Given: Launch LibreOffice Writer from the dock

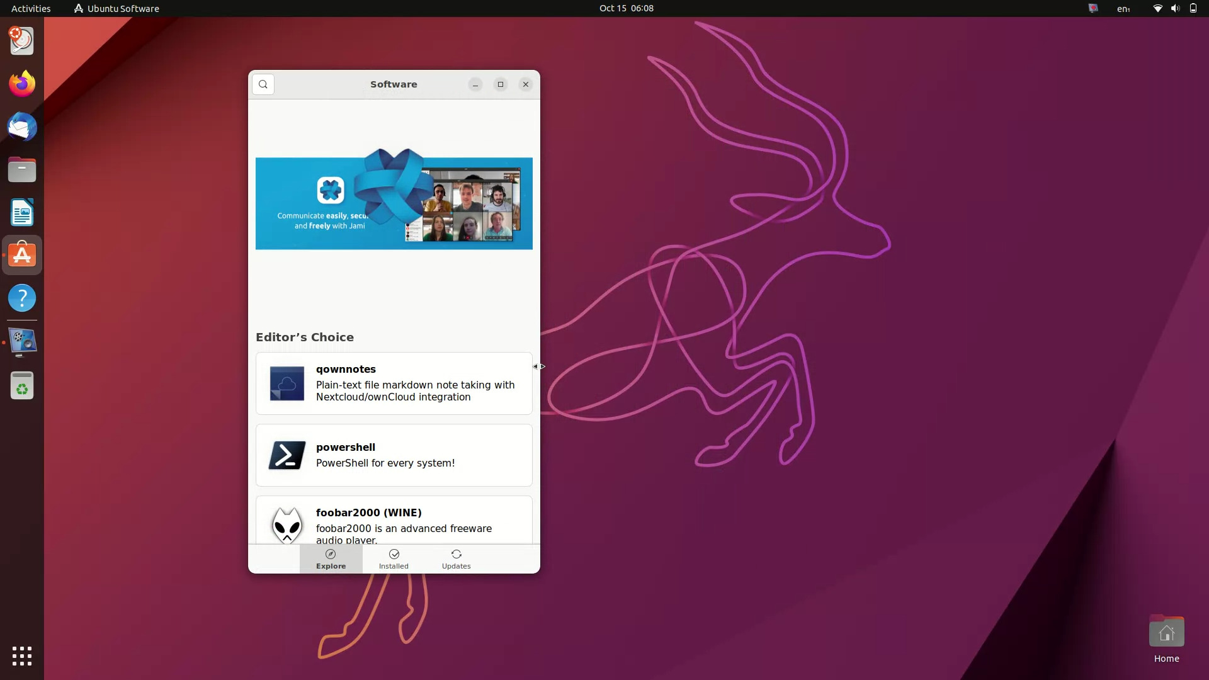Looking at the screenshot, I should [x=21, y=212].
